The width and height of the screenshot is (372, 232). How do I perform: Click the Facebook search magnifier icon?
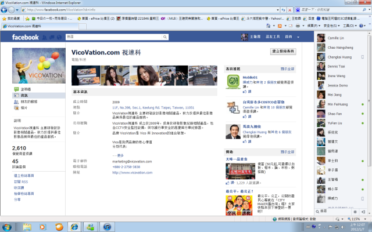point(164,37)
